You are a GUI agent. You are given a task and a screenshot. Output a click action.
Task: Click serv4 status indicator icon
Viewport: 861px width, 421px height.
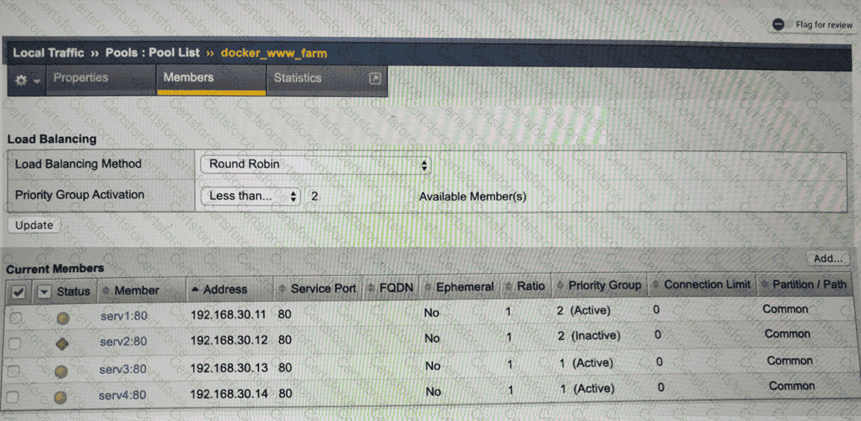click(60, 398)
